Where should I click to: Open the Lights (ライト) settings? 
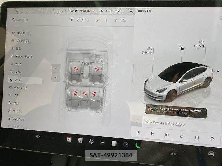click(16, 72)
